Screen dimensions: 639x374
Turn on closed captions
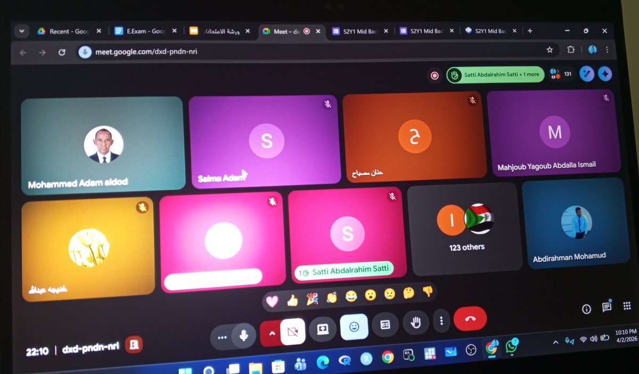point(385,325)
